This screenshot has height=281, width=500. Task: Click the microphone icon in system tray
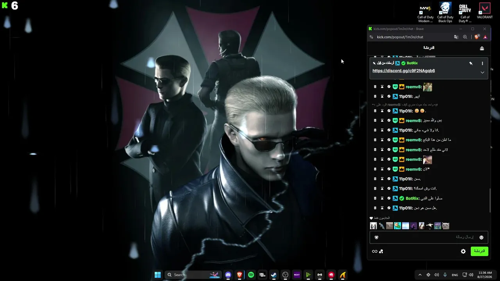pyautogui.click(x=445, y=275)
